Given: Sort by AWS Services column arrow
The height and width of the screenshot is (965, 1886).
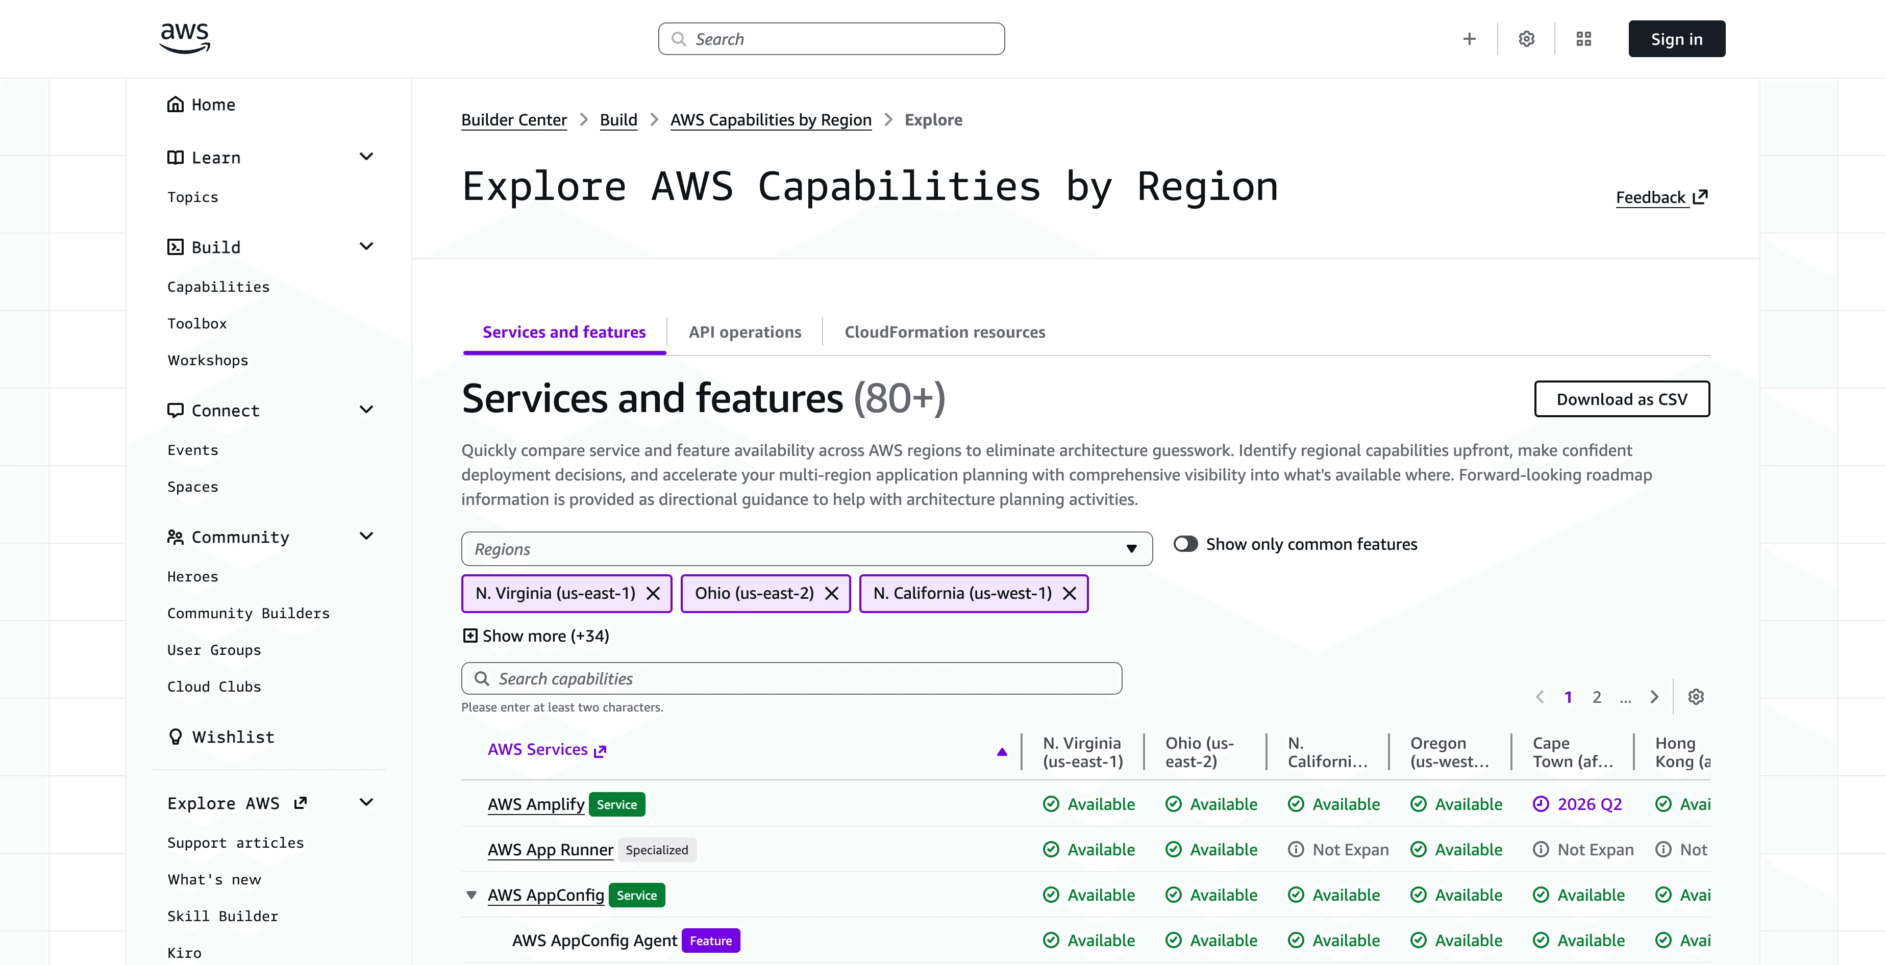Looking at the screenshot, I should tap(1002, 751).
